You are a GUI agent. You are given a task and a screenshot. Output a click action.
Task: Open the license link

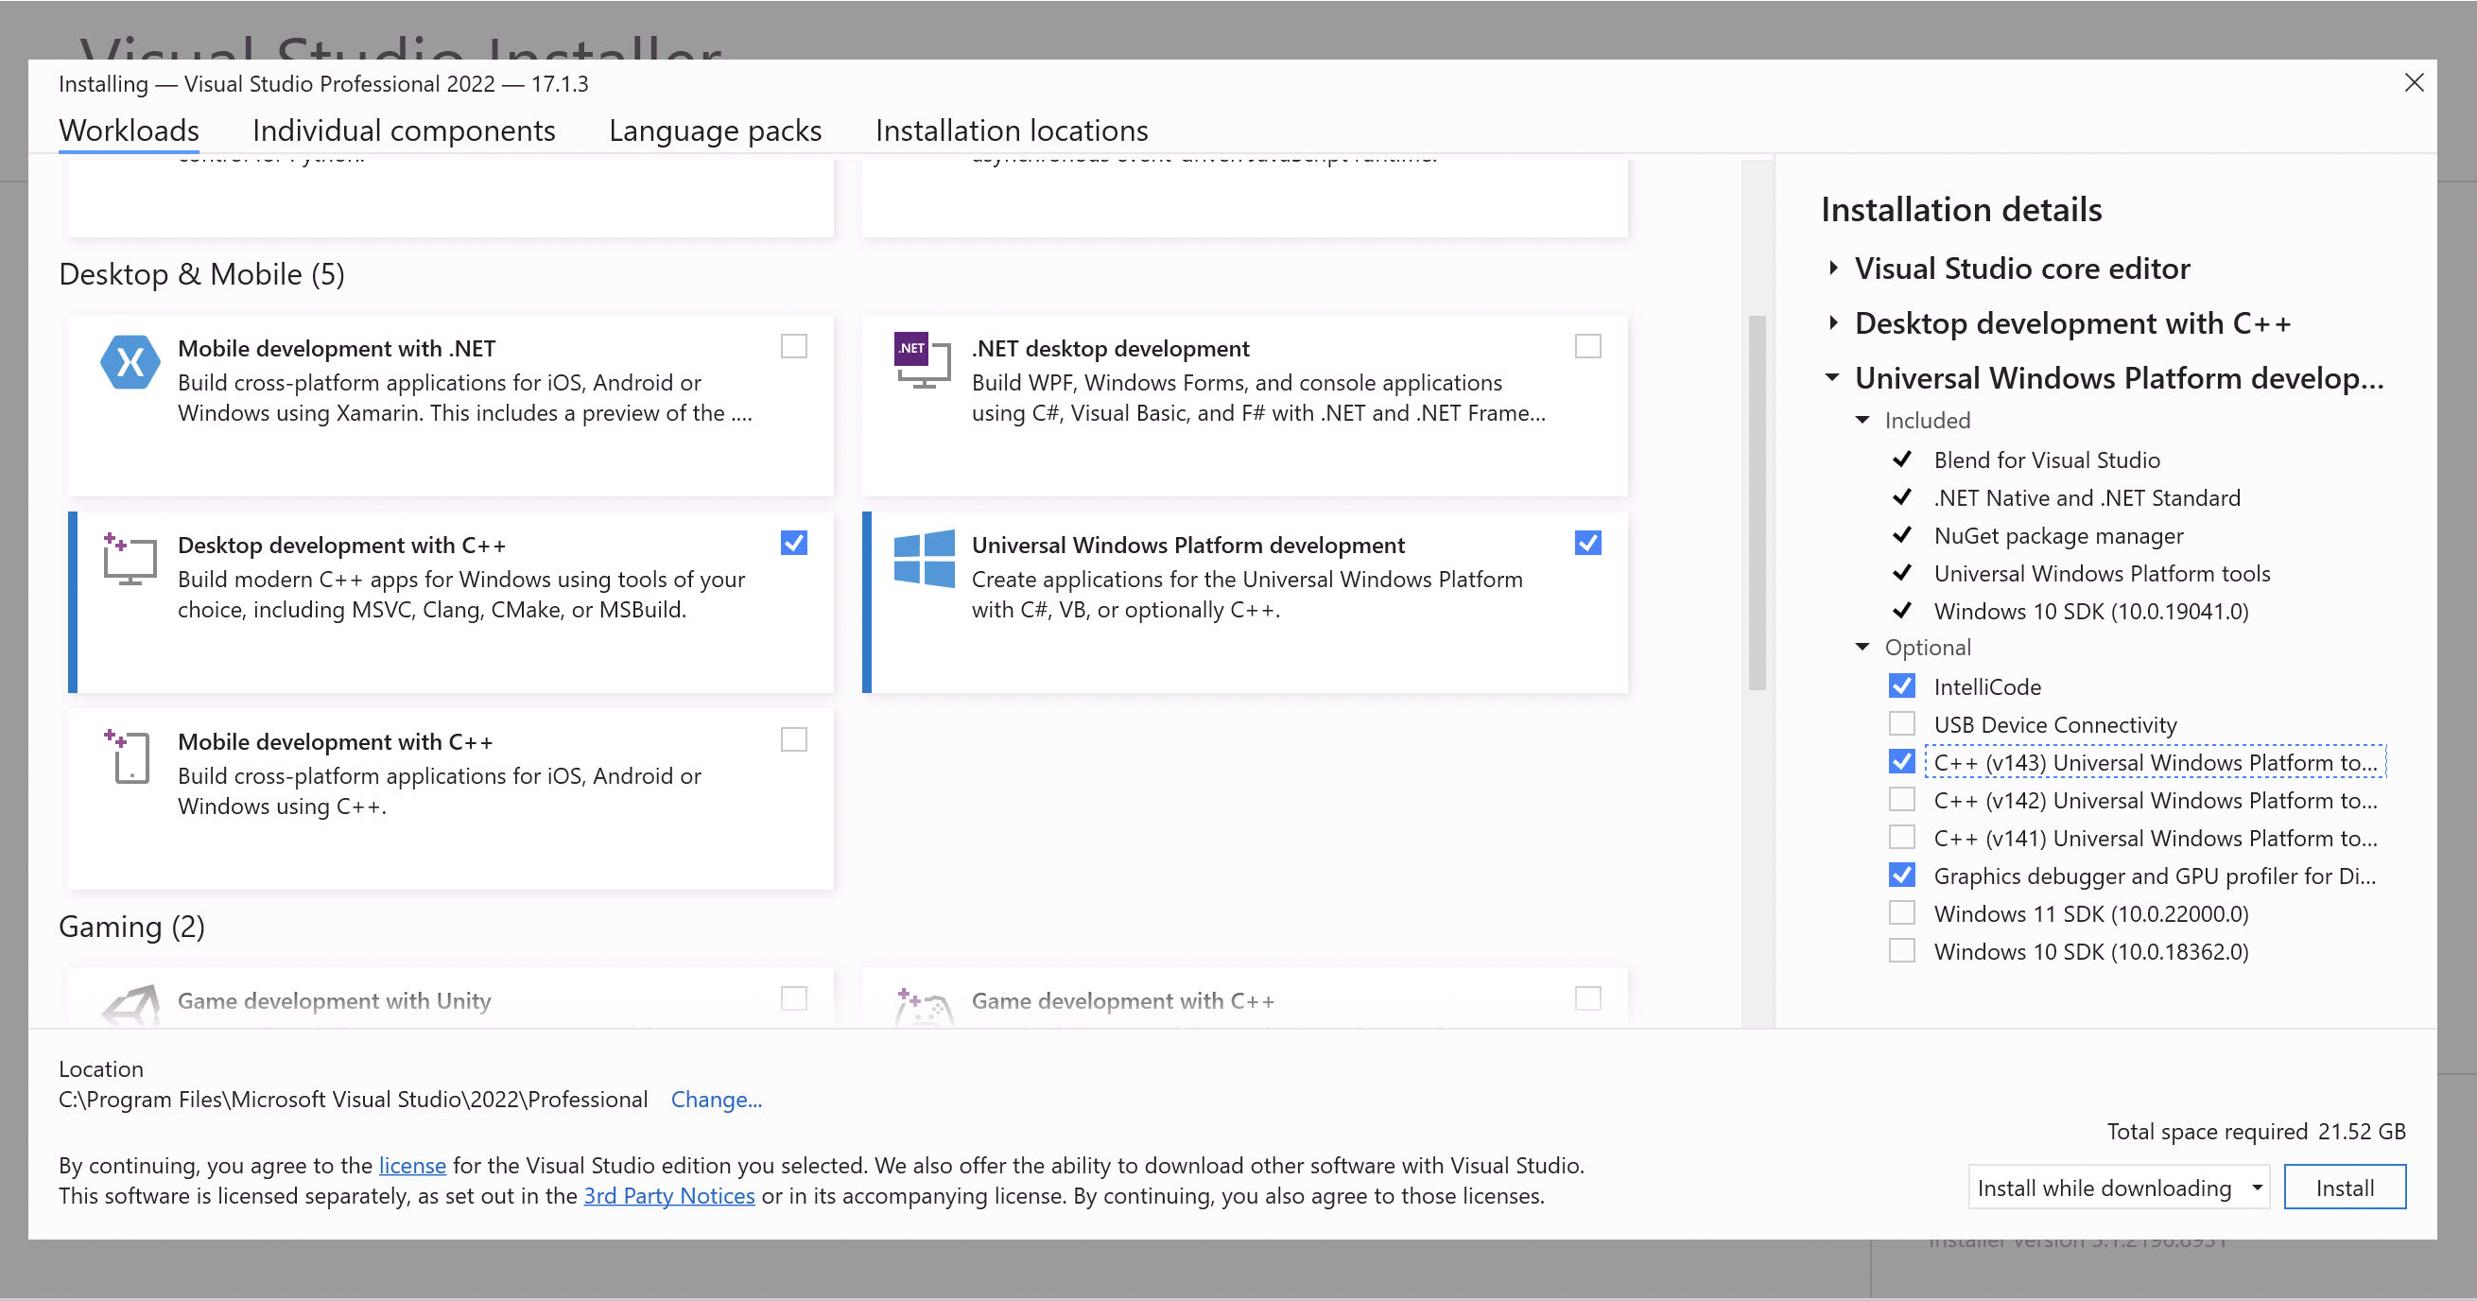tap(412, 1166)
